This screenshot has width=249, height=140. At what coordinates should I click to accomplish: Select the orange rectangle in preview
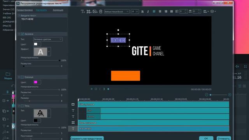point(125,76)
